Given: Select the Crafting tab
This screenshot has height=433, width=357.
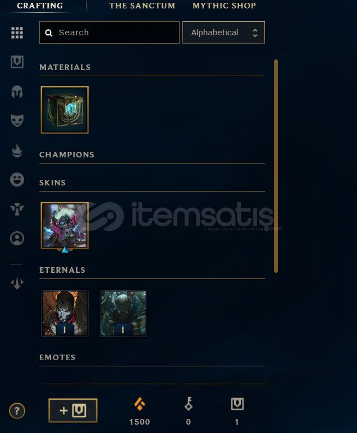Looking at the screenshot, I should pyautogui.click(x=40, y=6).
